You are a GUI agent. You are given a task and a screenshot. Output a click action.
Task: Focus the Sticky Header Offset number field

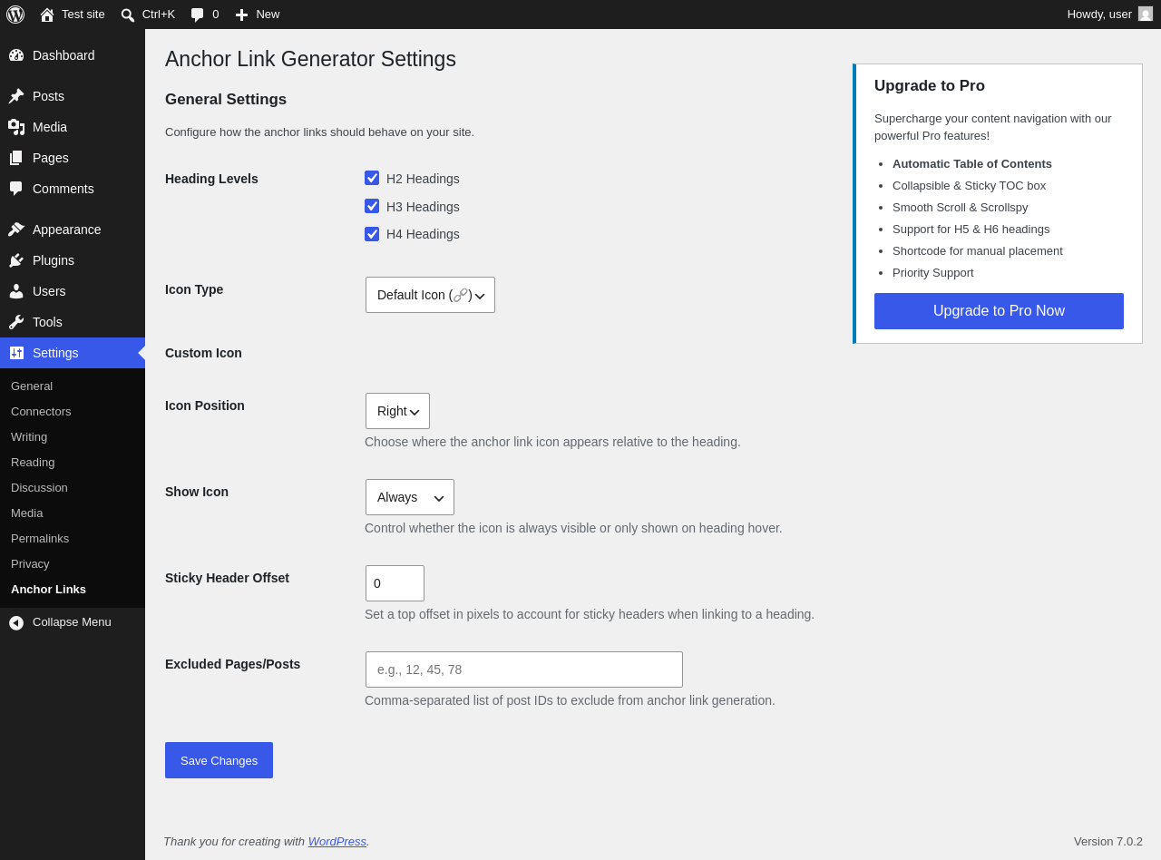point(395,583)
